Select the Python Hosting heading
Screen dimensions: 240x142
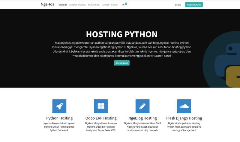coord(59,118)
